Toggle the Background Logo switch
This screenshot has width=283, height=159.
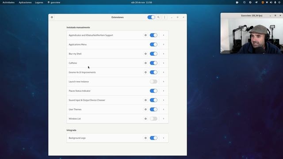point(153,138)
